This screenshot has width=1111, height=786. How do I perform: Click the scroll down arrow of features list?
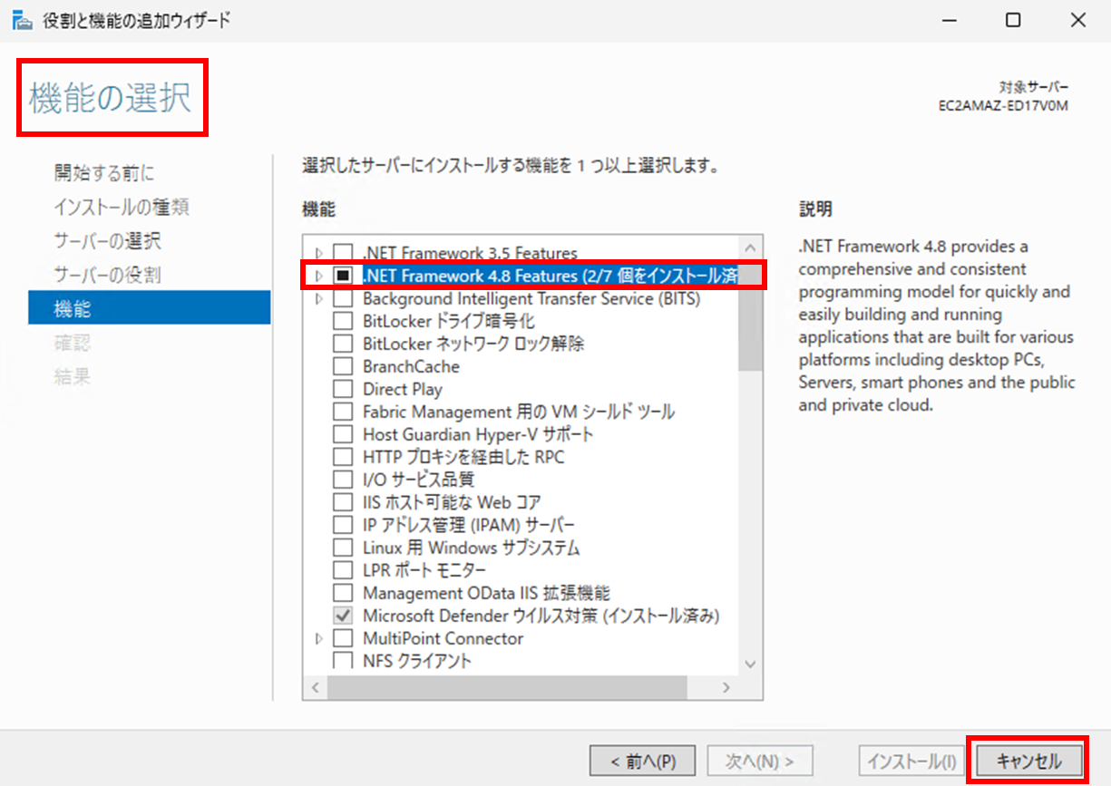(x=750, y=665)
